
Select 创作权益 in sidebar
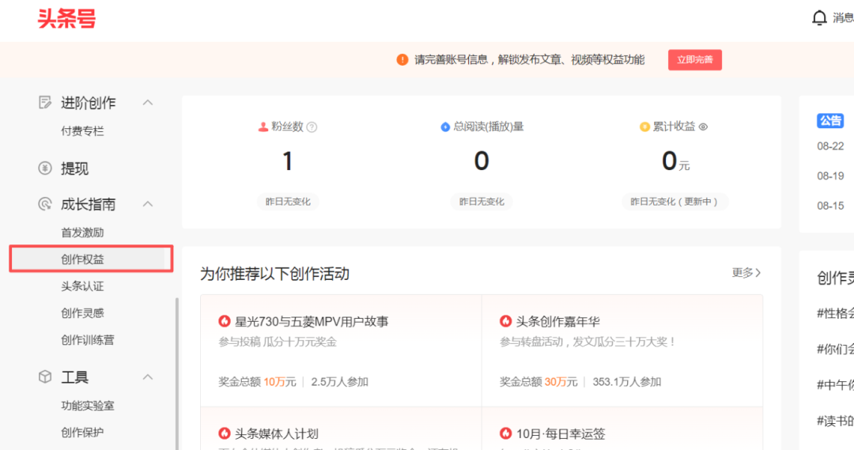point(82,259)
